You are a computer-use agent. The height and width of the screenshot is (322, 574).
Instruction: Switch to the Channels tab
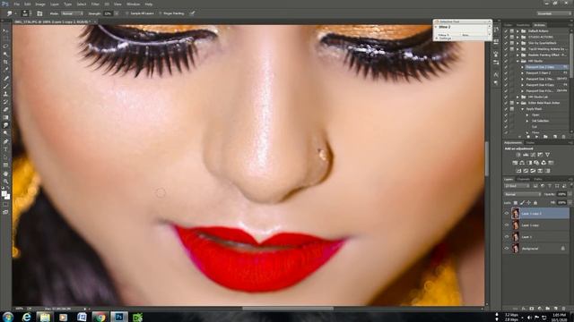pos(523,179)
